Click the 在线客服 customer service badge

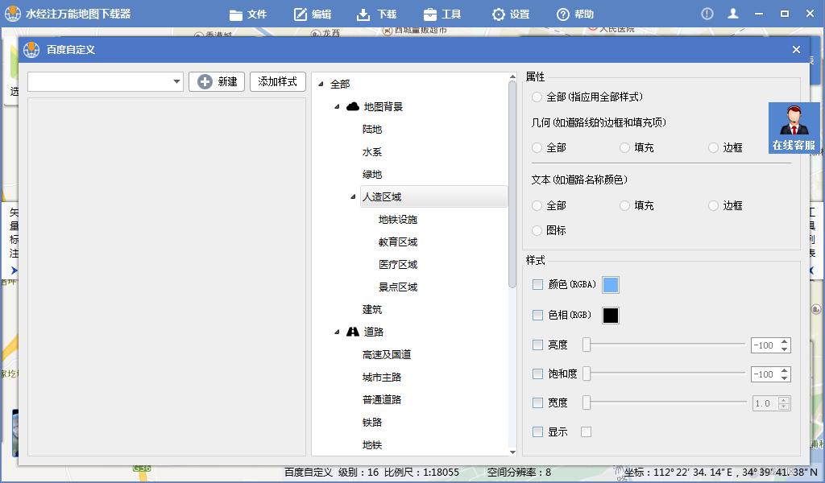click(x=794, y=127)
